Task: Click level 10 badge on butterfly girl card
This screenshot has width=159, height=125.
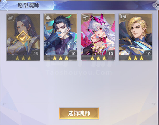Action: tap(111, 54)
